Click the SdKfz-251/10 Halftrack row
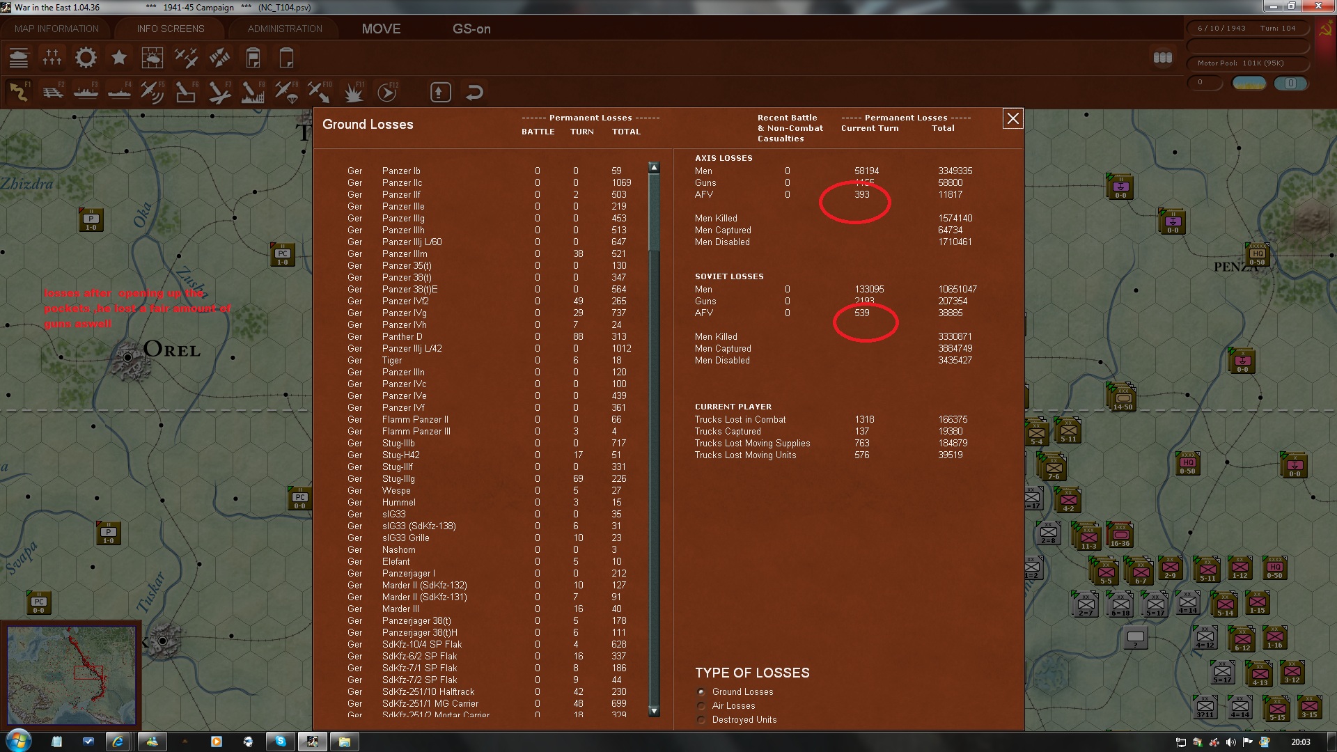The width and height of the screenshot is (1337, 752). 487,691
